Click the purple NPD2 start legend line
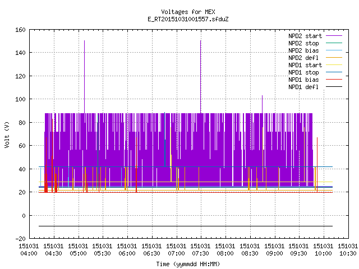 [x=334, y=36]
